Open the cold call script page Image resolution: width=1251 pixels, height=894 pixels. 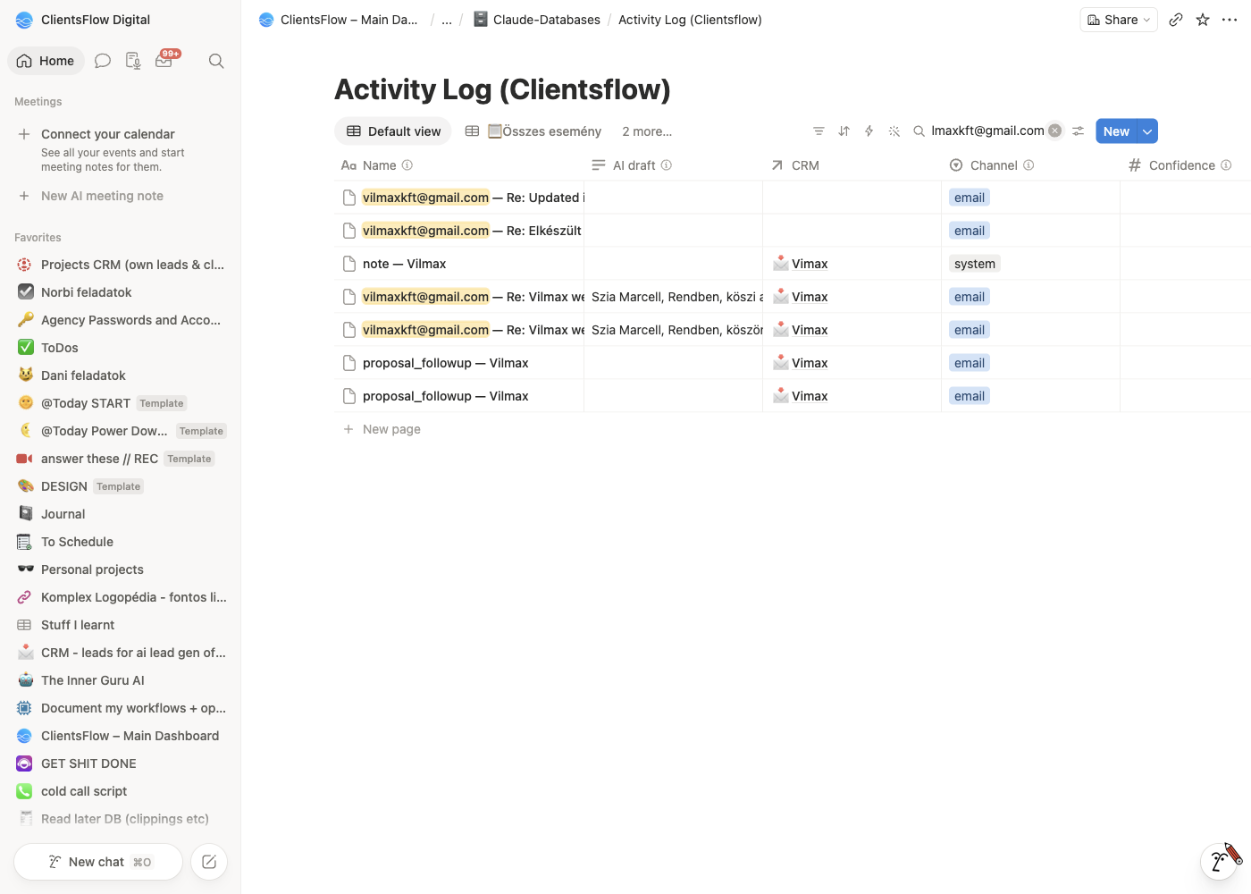122,791
